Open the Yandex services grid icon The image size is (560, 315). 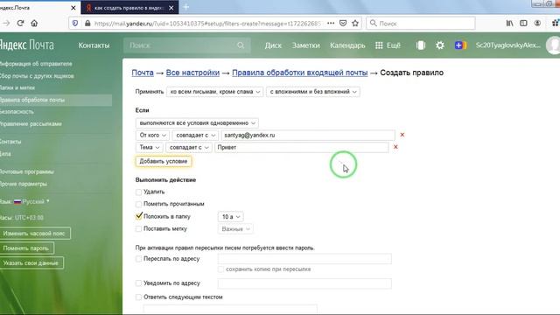click(379, 45)
